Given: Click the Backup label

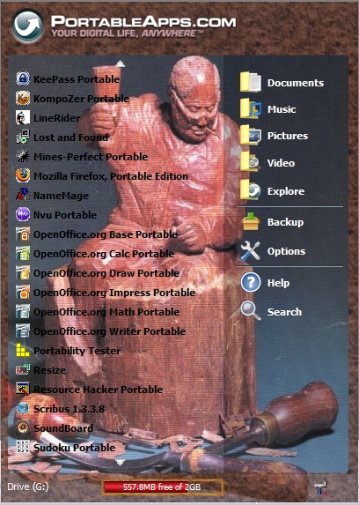Looking at the screenshot, I should coord(285,222).
